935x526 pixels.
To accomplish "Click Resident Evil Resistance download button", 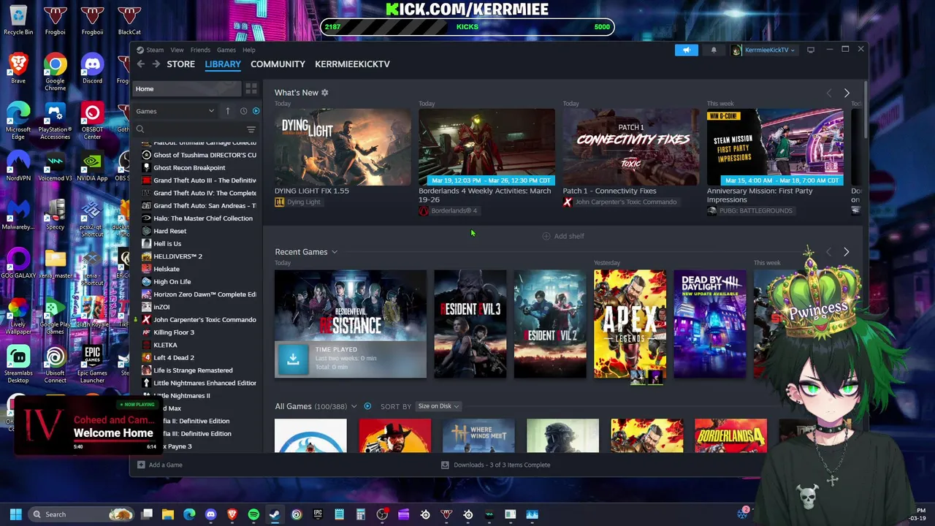I will click(293, 358).
